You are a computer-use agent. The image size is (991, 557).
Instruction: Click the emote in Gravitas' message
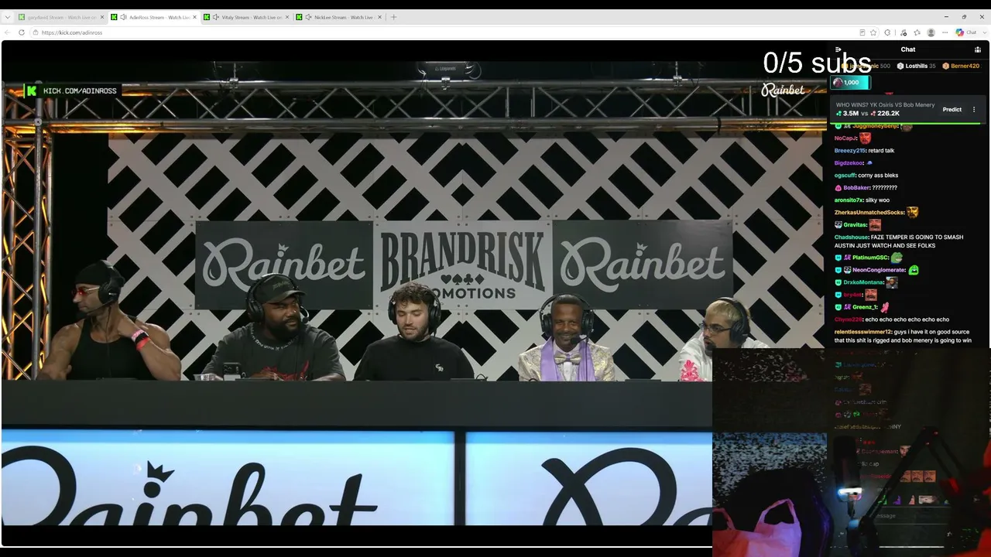875,225
